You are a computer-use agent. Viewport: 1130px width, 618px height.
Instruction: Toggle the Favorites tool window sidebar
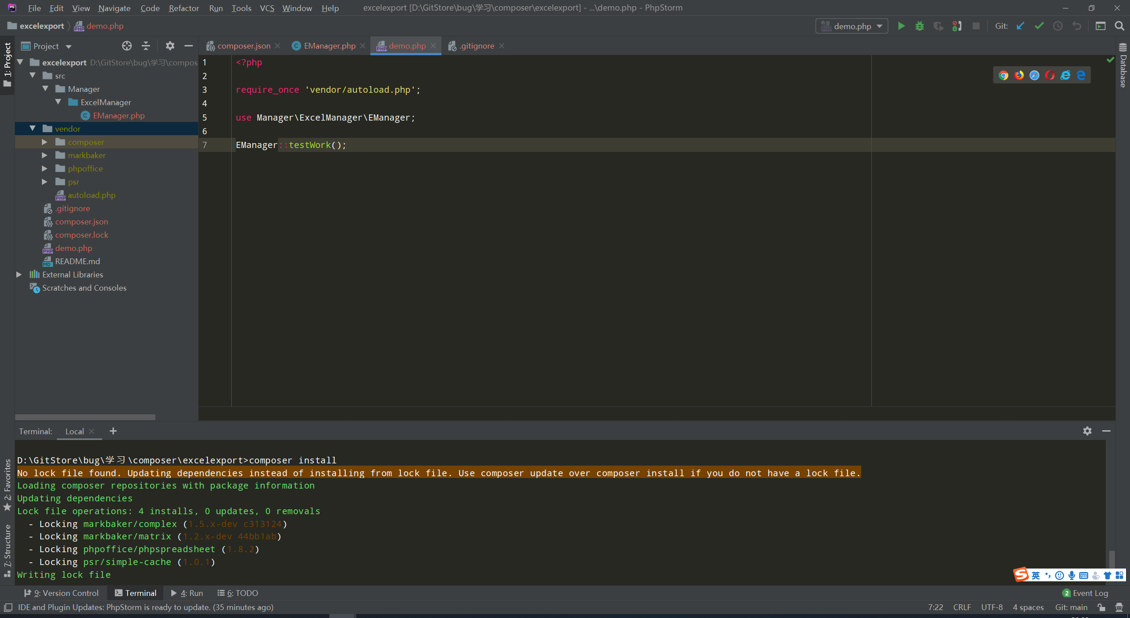pyautogui.click(x=7, y=484)
